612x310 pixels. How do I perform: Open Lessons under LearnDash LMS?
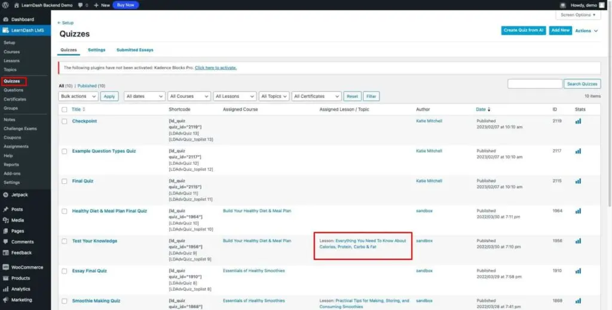(12, 61)
